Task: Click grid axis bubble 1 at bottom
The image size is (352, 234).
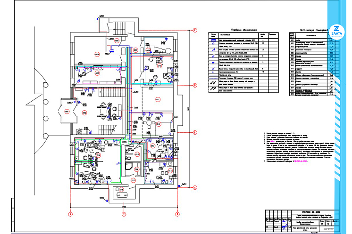Action: [x=70, y=214]
